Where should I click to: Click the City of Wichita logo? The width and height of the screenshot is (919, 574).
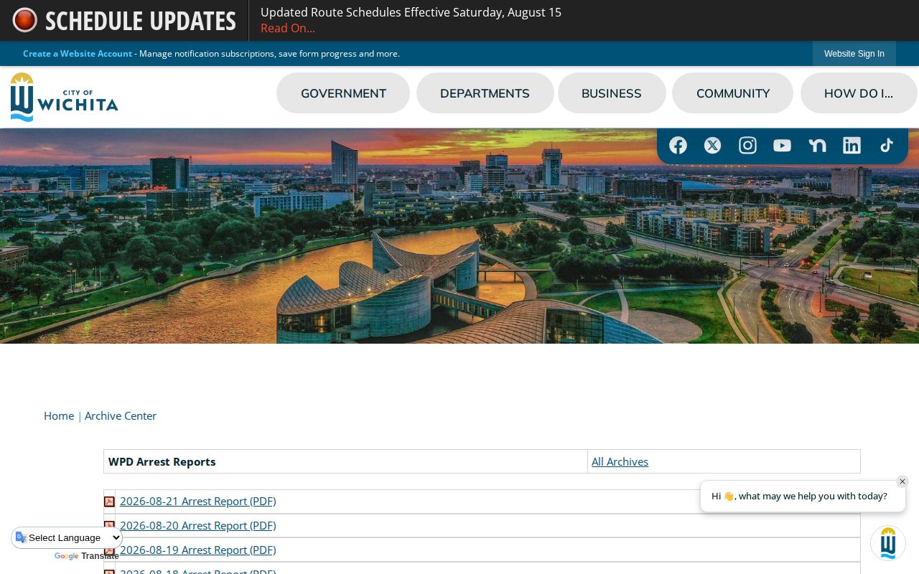coord(65,97)
